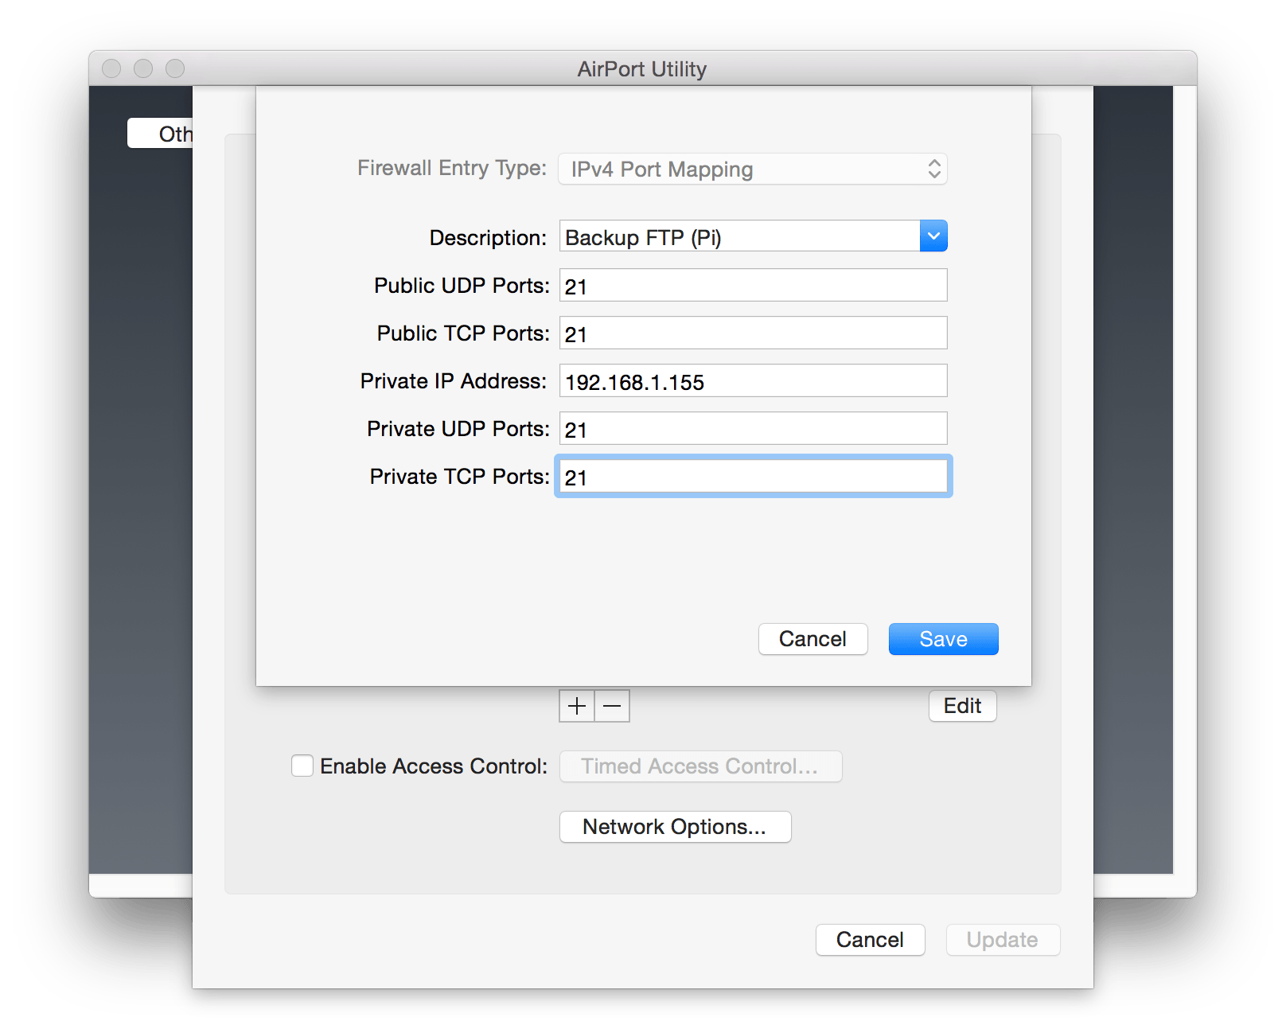
Task: Click the Firewall Entry Type label
Action: (x=452, y=168)
